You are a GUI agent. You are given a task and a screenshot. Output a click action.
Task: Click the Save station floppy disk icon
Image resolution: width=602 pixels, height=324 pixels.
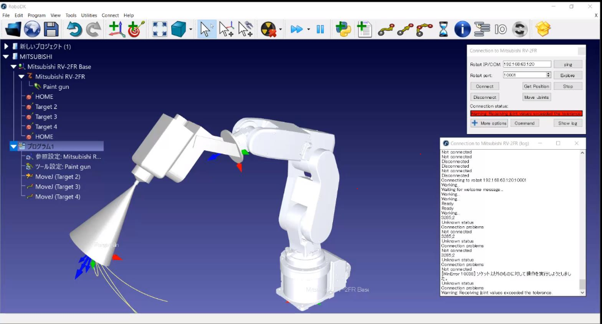(x=51, y=29)
